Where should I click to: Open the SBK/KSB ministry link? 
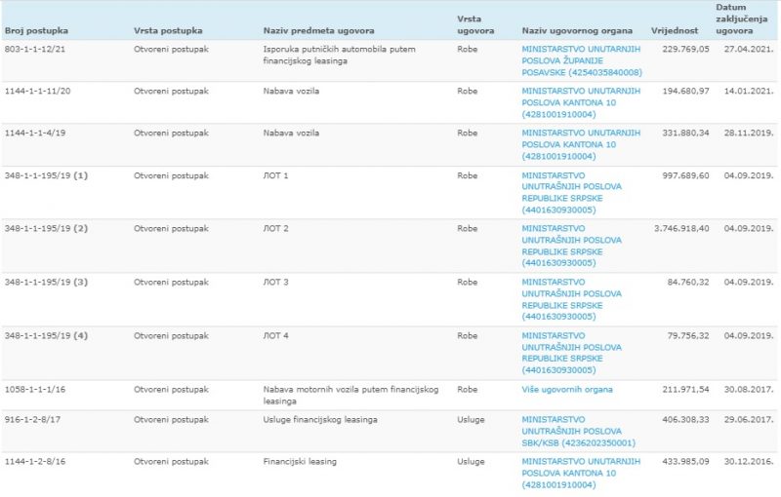(x=572, y=431)
